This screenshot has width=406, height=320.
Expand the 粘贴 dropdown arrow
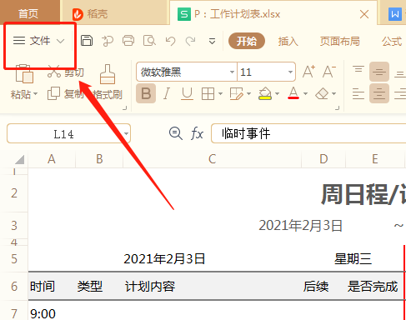pos(36,94)
